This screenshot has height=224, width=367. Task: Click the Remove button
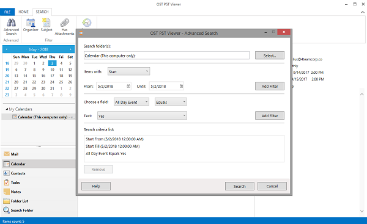pos(98,169)
